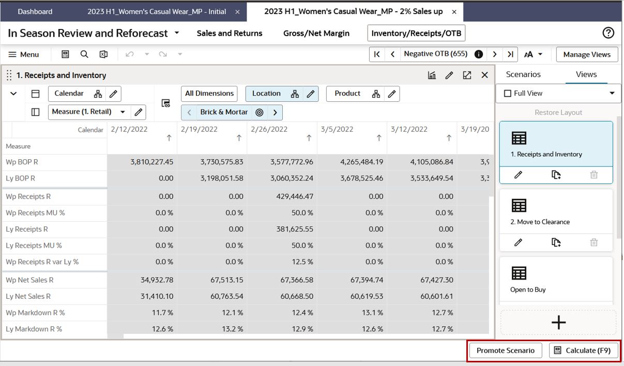Image resolution: width=624 pixels, height=366 pixels.
Task: Switch to the Scenarios tab
Action: [523, 74]
